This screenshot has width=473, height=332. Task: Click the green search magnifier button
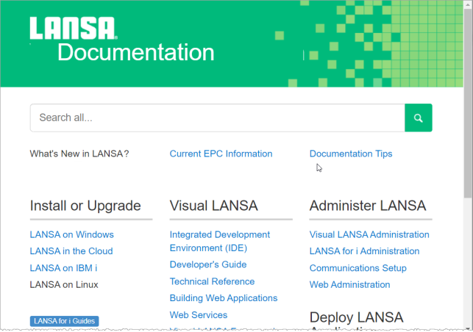click(x=418, y=118)
